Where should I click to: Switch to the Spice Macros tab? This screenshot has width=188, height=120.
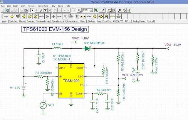[x=73, y=21]
